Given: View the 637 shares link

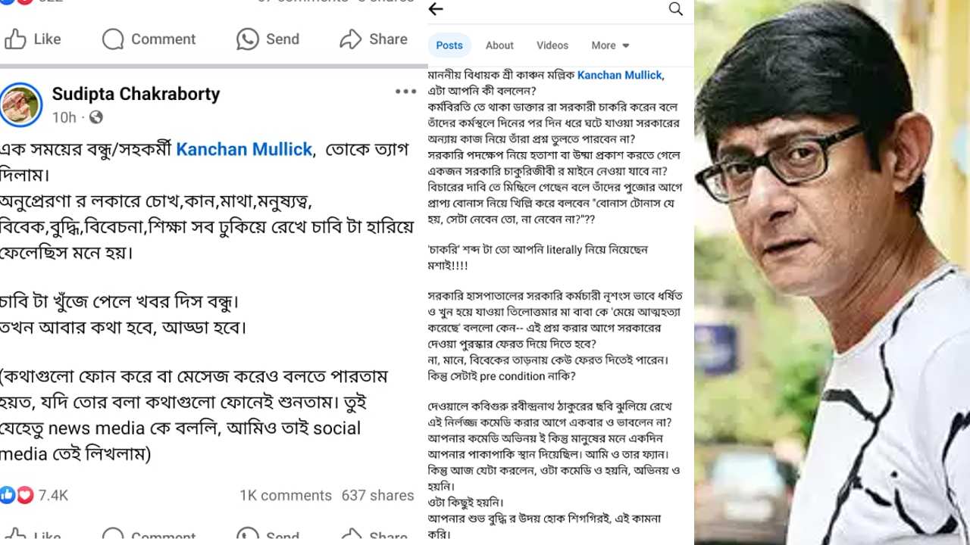Looking at the screenshot, I should tap(377, 495).
